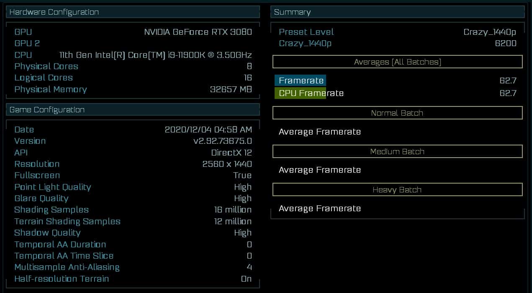532x293 pixels.
Task: Click the Preset Level Crazy_1440p value
Action: 490,32
